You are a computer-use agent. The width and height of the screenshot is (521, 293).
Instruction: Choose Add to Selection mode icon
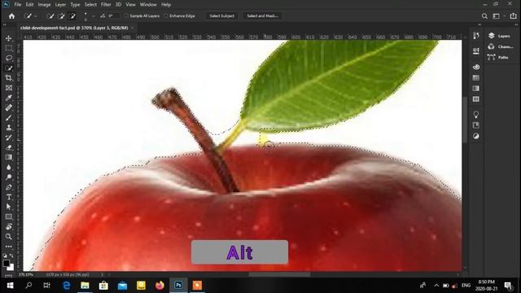(61, 16)
